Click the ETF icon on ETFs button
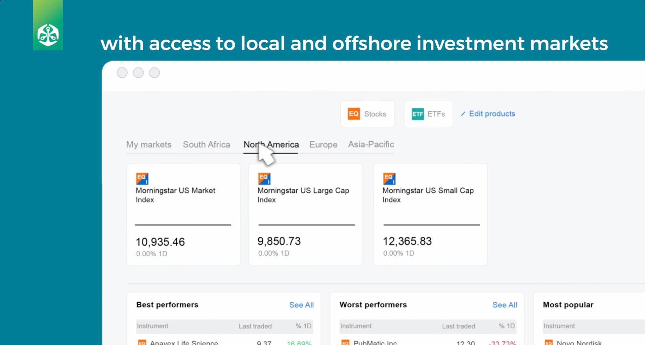 pos(418,114)
